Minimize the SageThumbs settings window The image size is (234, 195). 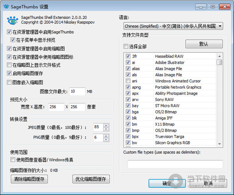(x=201, y=7)
